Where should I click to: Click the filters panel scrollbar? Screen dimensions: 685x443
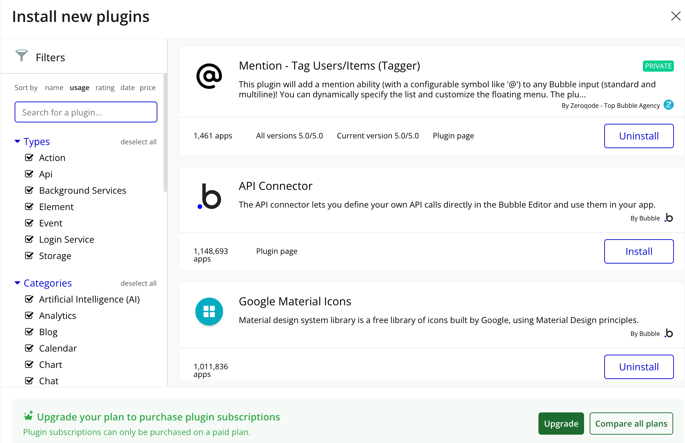coord(165,132)
